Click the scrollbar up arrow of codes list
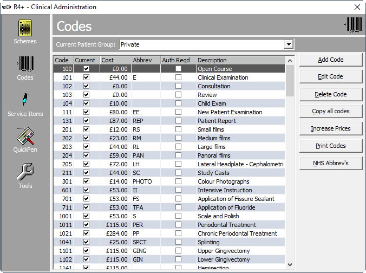 [290, 61]
